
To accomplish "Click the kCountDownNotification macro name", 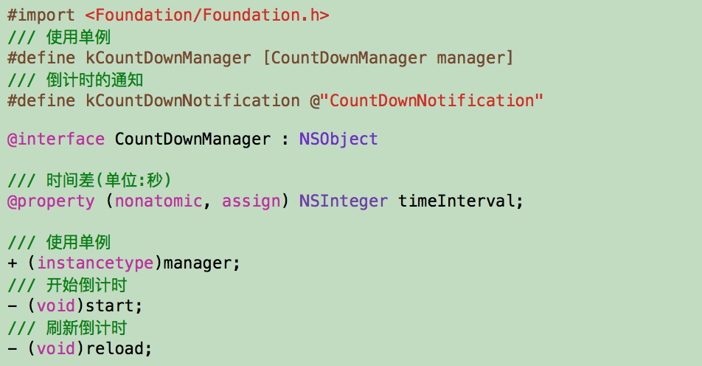I will point(193,100).
